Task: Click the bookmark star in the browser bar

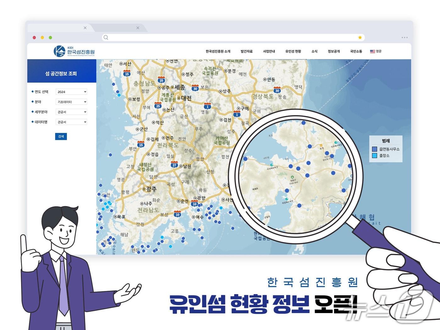Action: click(x=360, y=37)
